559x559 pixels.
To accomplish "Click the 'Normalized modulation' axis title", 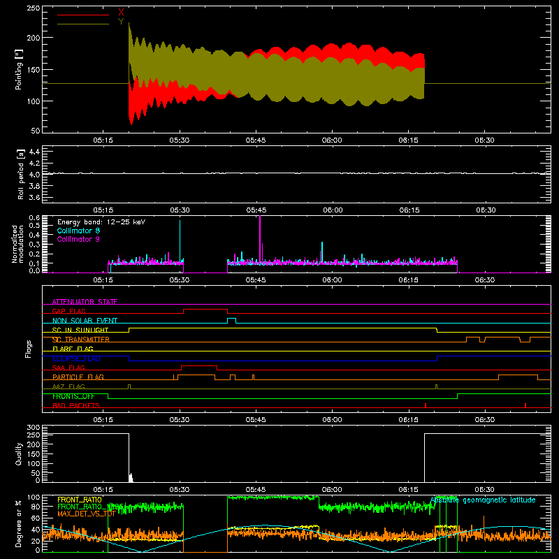I will pos(17,244).
